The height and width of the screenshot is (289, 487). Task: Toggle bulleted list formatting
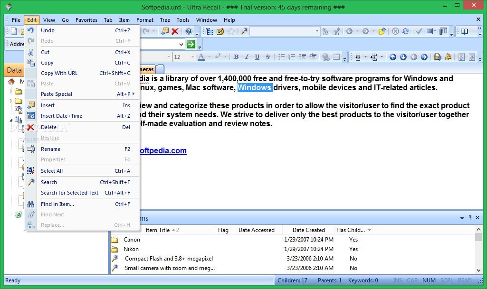coord(281,57)
